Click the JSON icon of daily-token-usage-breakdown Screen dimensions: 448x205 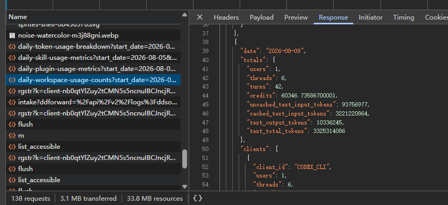[x=12, y=47]
